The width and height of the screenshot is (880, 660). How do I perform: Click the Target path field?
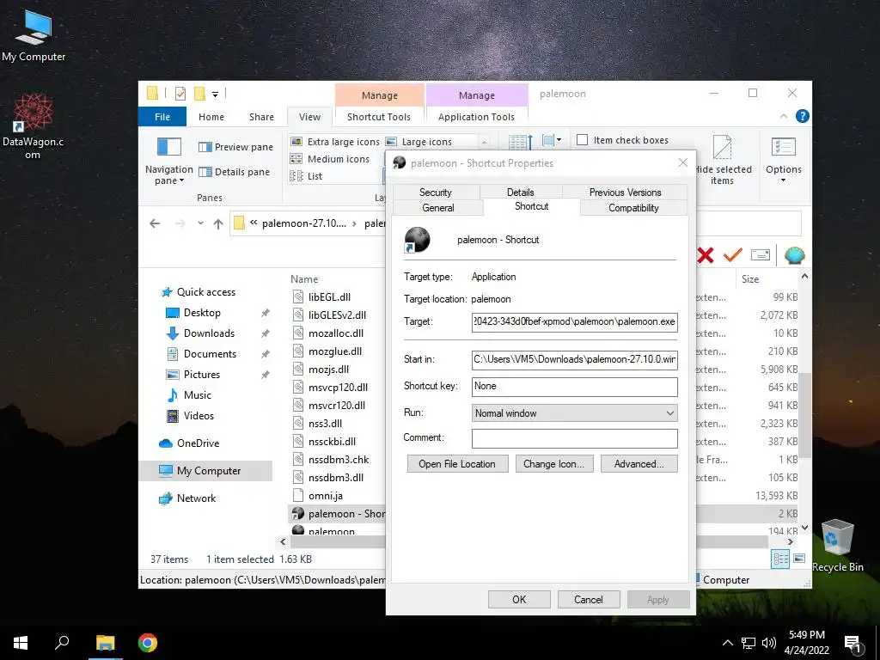(575, 321)
